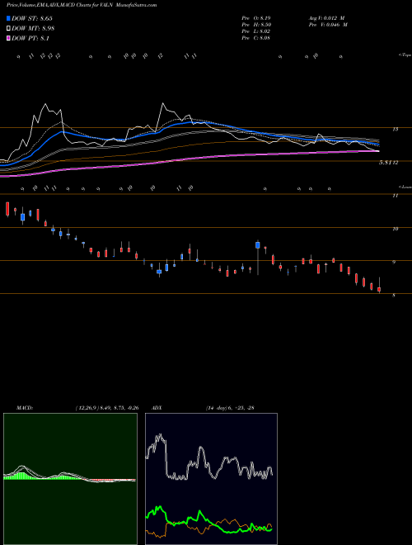Click the Pre V: 0.046 M value
This screenshot has width=412, height=545.
(x=327, y=25)
